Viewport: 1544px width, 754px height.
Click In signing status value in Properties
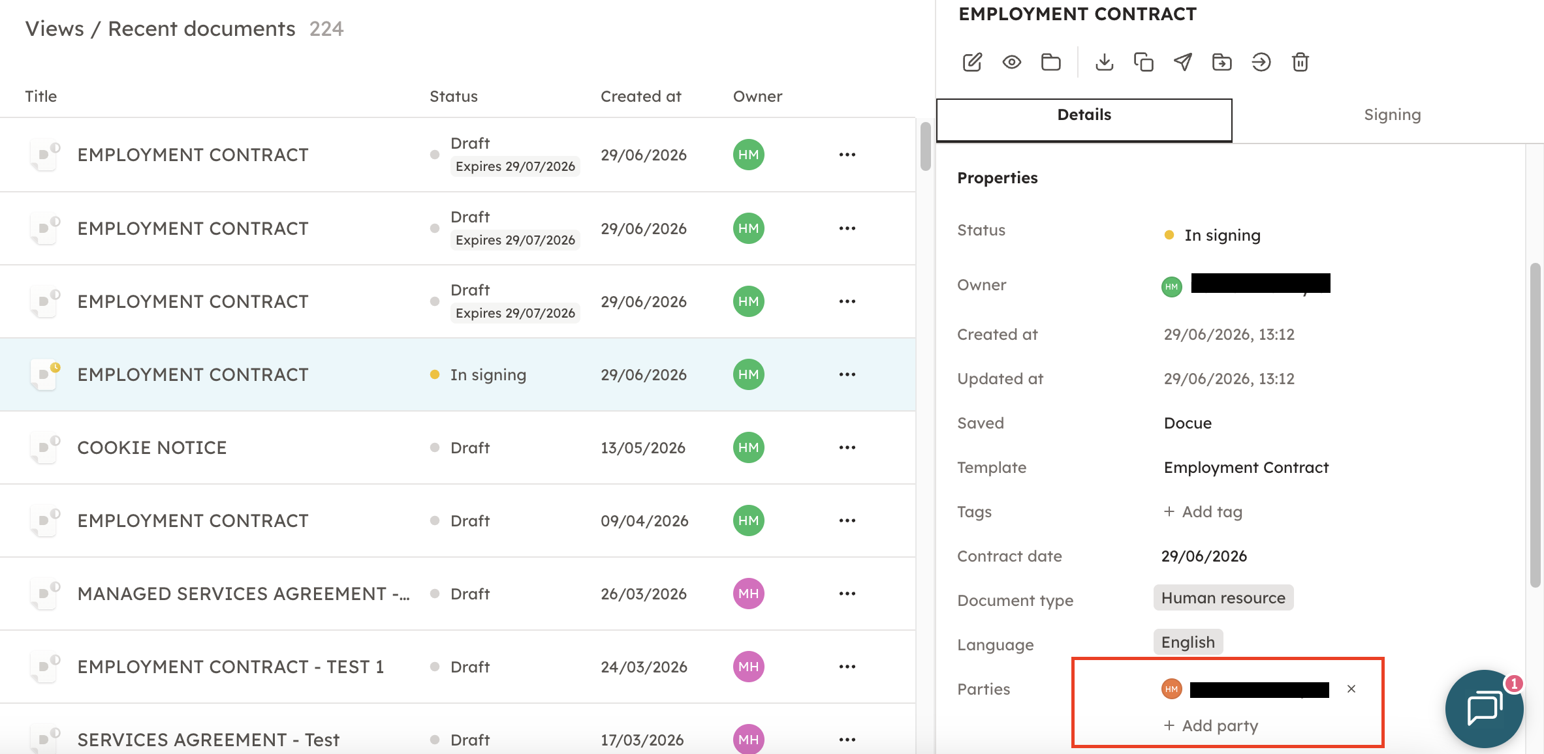pos(1223,235)
